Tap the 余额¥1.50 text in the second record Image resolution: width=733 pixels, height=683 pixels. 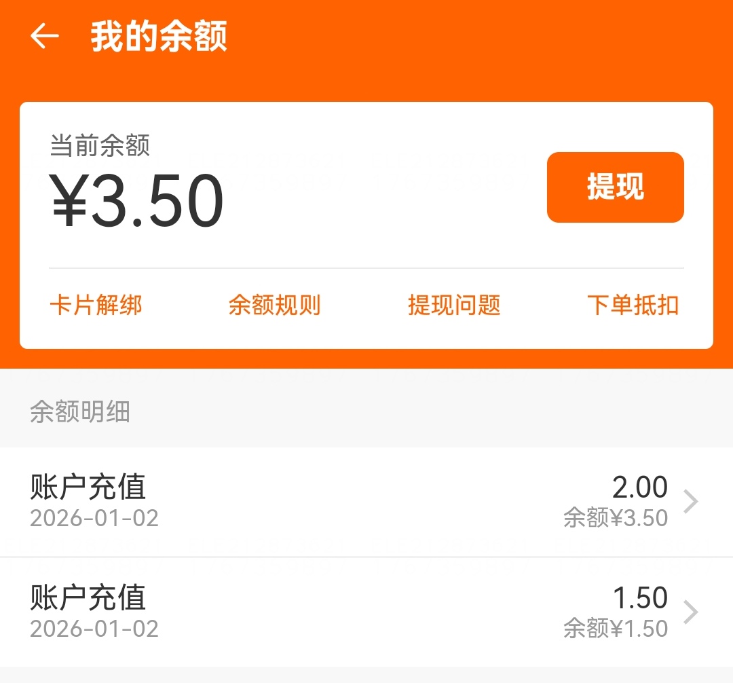click(x=616, y=629)
